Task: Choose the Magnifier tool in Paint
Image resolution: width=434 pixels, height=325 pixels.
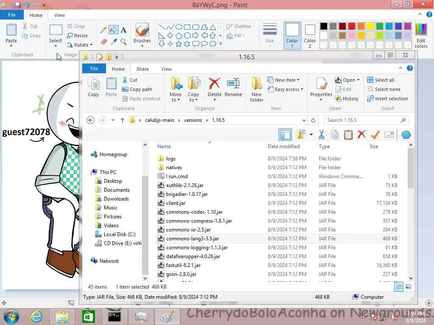Action: point(123,42)
